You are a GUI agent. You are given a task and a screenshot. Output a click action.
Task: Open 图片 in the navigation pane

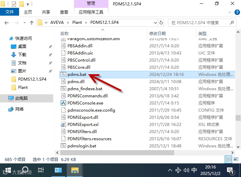click(22, 71)
